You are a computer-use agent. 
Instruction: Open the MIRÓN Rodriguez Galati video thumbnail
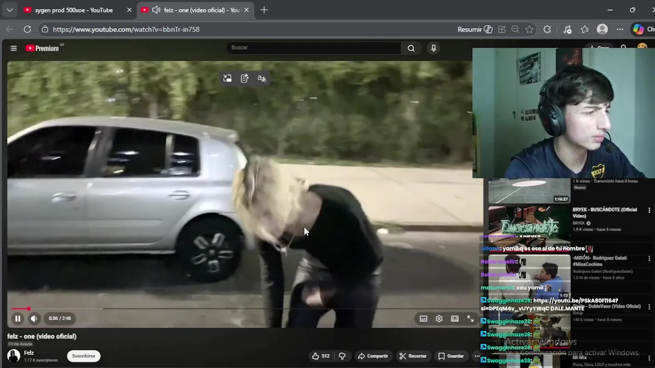coord(529,277)
